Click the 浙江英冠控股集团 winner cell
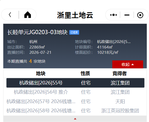This screenshot has width=149, height=122. coord(120,110)
